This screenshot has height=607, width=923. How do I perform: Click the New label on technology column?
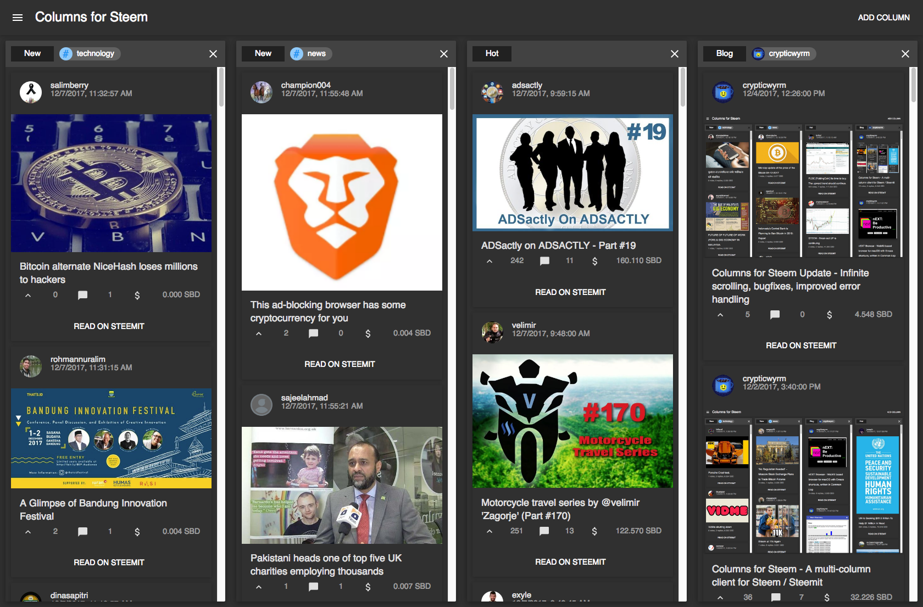click(32, 53)
